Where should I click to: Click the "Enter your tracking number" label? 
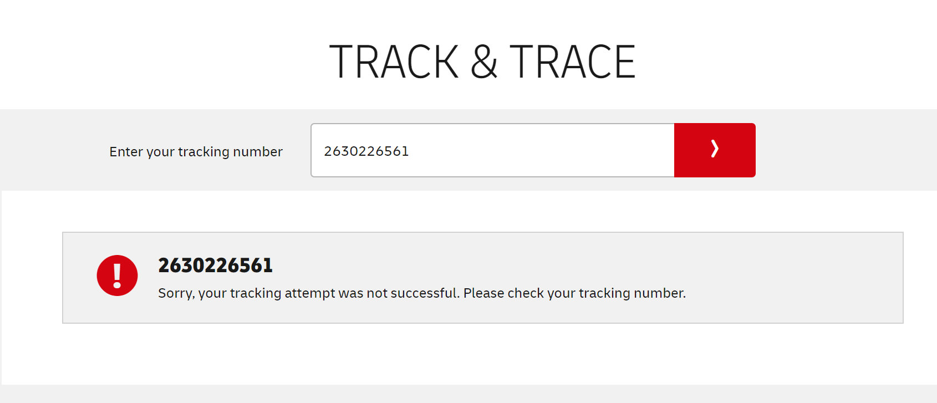tap(196, 152)
